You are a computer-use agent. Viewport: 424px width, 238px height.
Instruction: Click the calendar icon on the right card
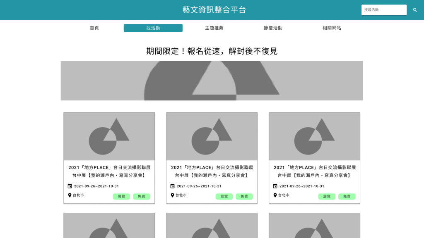point(275,186)
